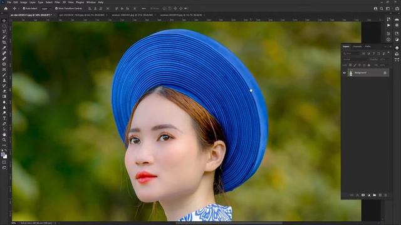Toggle layer filtering switch in Layers panel
This screenshot has width=401, height=225.
coord(388,52)
